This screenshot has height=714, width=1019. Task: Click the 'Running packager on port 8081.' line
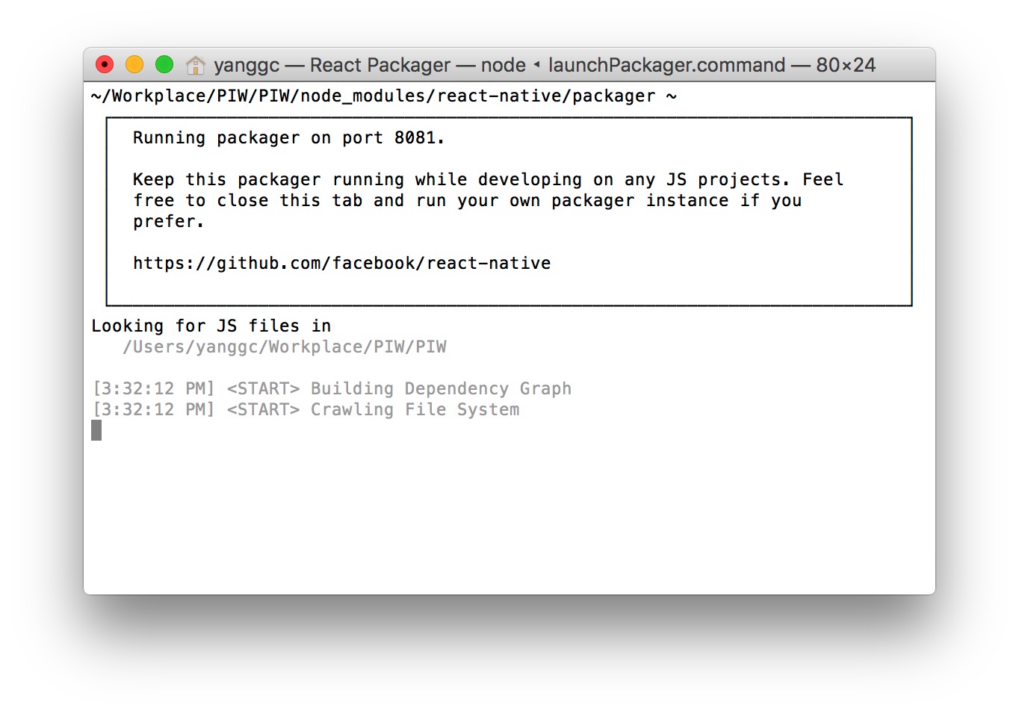(288, 138)
